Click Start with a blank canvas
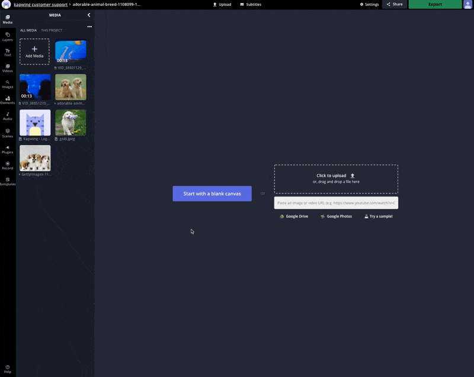This screenshot has height=377, width=474. click(212, 194)
